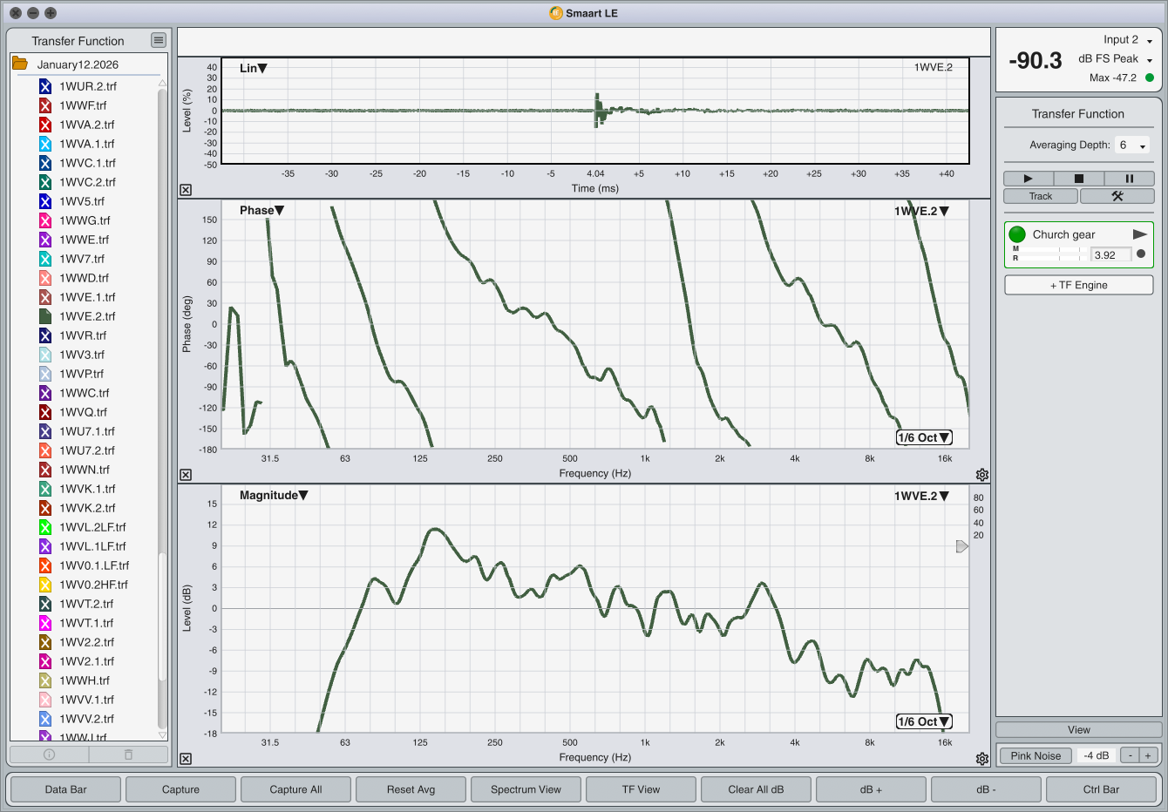Viewport: 1168px width, 812px height.
Task: Click the Data Bar button
Action: tap(65, 789)
